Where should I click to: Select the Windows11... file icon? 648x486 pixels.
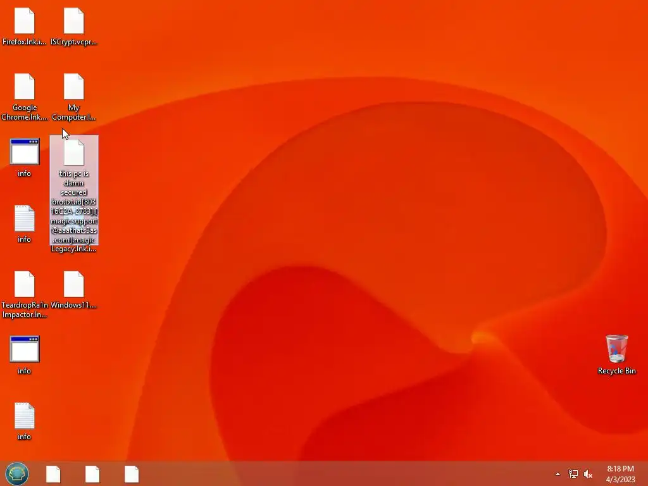[74, 284]
